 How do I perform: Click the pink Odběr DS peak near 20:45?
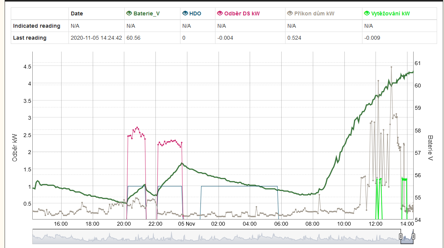coord(137,128)
